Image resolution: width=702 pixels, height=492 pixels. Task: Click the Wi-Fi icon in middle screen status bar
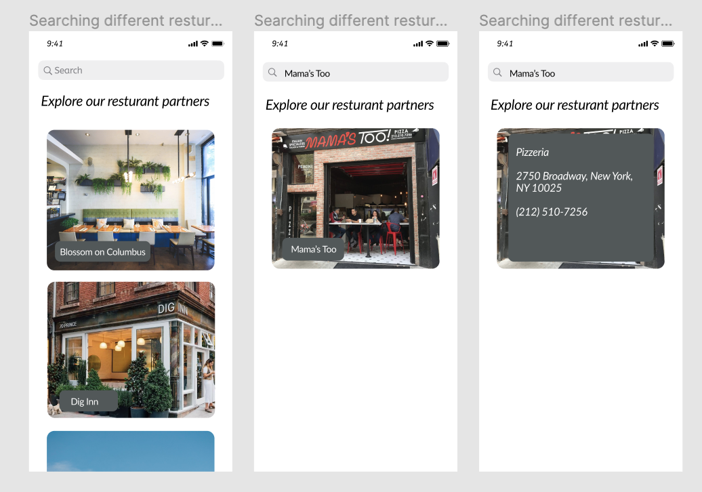click(430, 43)
